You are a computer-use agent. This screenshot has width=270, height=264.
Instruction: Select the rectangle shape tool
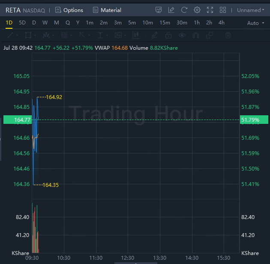tap(28, 36)
